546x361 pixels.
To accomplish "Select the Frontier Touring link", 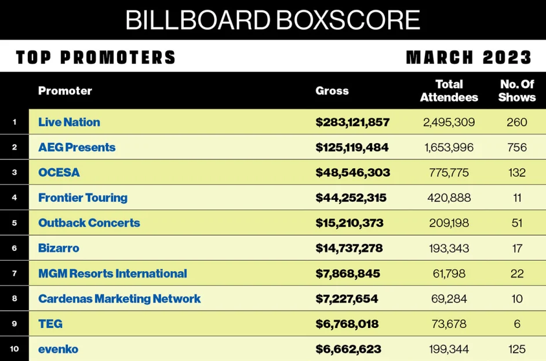I will 82,198.
